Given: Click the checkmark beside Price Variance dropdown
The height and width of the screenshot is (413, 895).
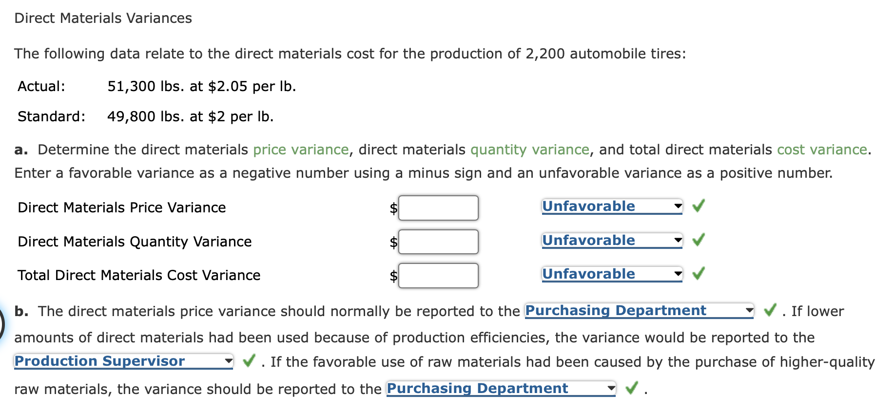Looking at the screenshot, I should click(x=698, y=206).
